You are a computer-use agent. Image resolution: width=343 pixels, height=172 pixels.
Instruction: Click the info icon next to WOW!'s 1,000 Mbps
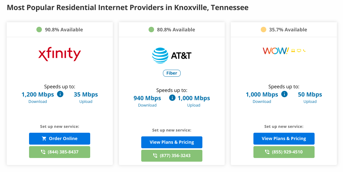(284, 94)
